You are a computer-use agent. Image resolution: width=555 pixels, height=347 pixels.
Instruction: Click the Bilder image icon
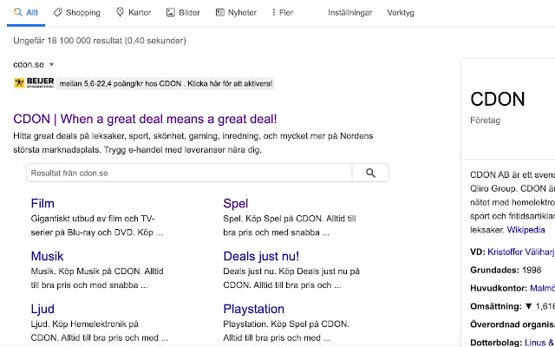(171, 13)
